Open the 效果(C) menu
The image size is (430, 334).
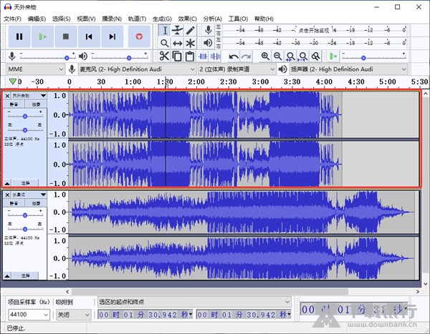click(187, 18)
